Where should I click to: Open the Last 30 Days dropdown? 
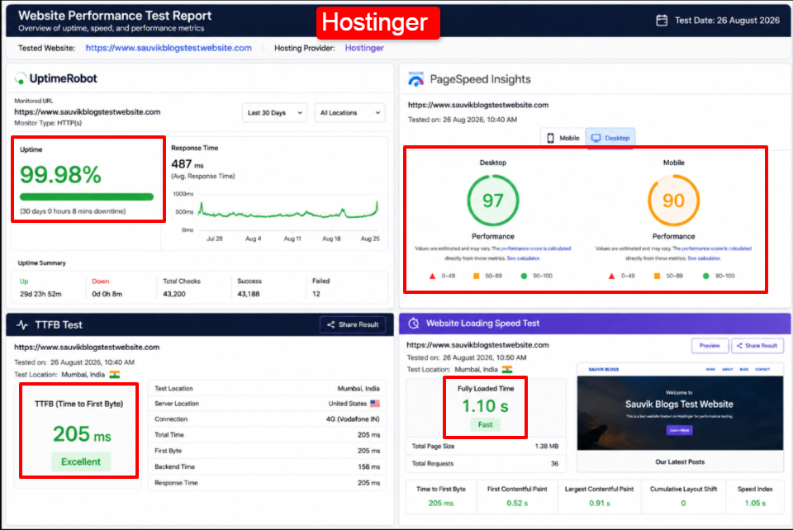[x=274, y=112]
